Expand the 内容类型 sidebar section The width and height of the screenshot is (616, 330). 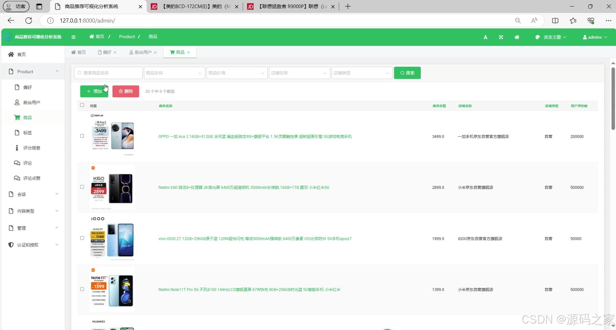[33, 211]
